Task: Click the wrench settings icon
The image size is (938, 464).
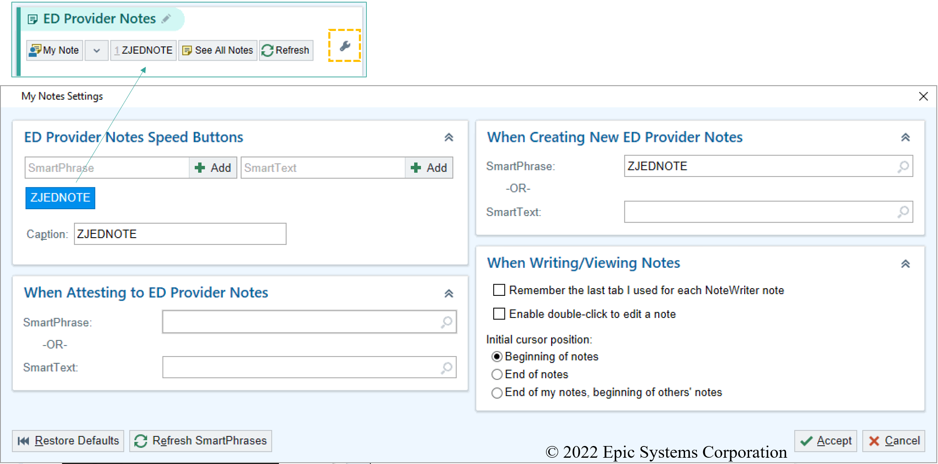Action: point(345,46)
